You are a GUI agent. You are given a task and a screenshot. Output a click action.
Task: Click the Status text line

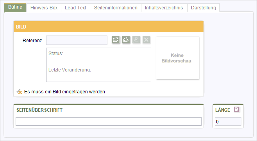pos(56,54)
